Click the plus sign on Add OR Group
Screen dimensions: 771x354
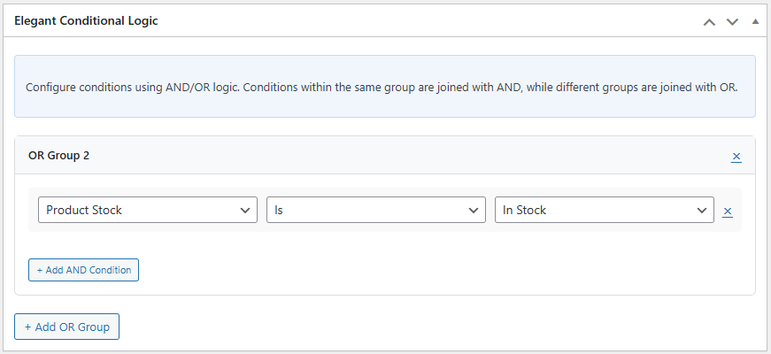tap(28, 327)
